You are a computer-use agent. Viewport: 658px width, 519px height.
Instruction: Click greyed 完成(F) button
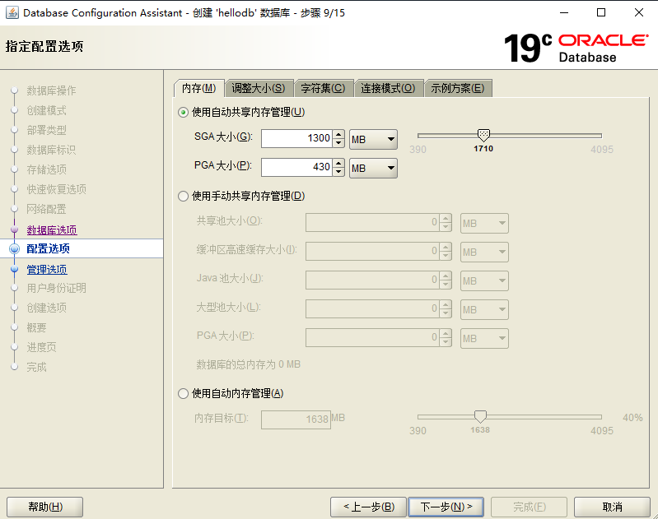point(530,507)
